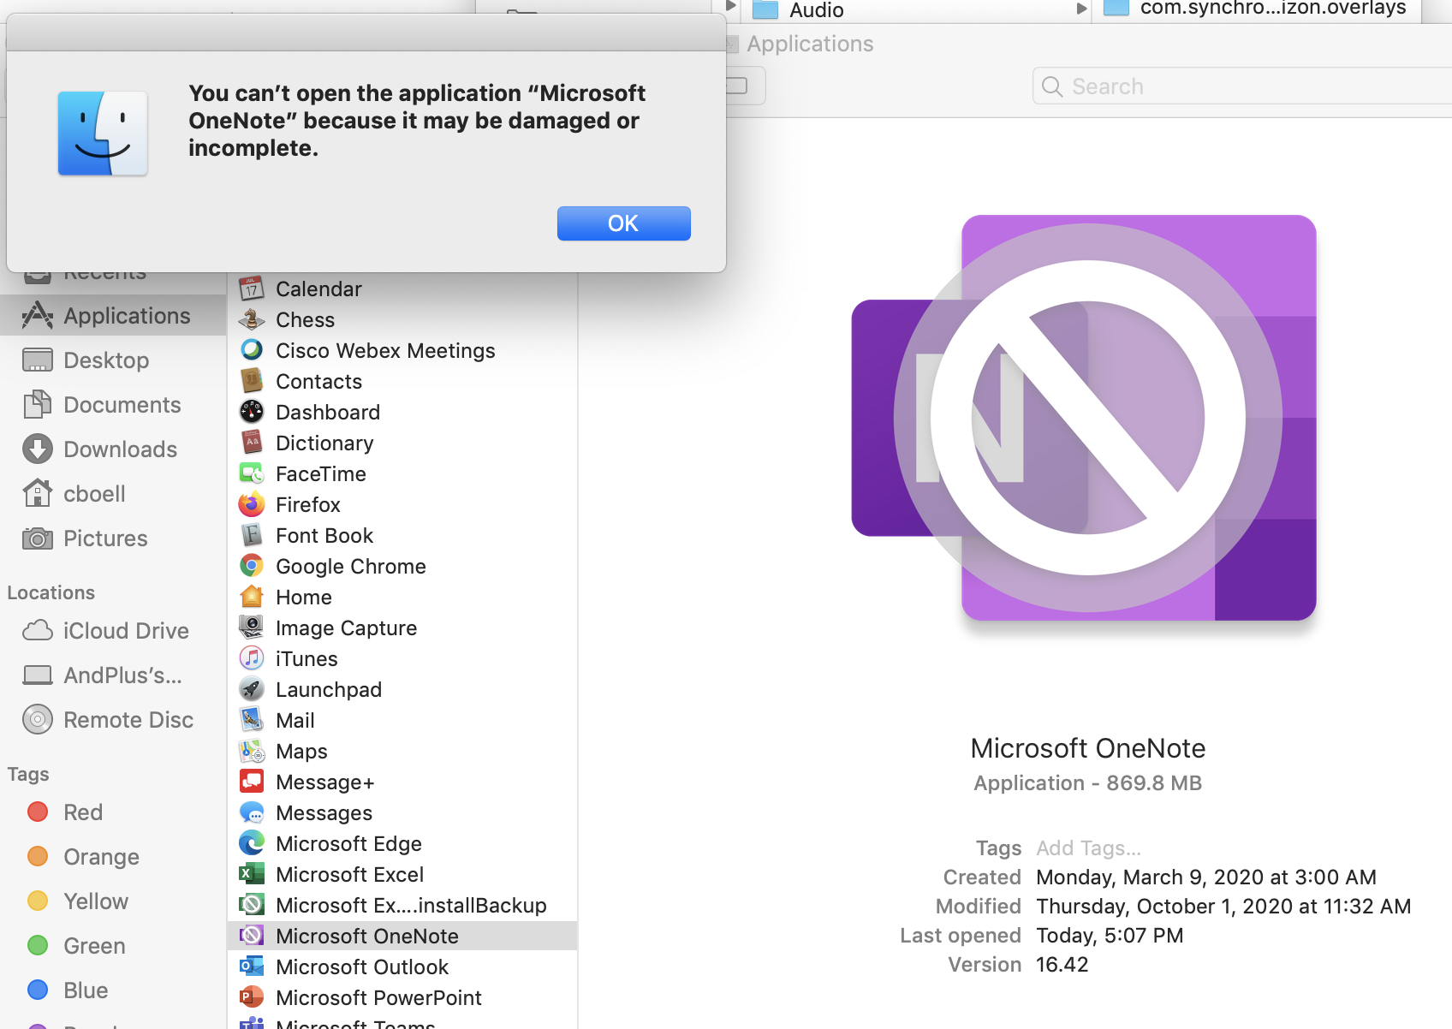Viewport: 1452px width, 1029px height.
Task: Select the Home app icon
Action: pos(251,597)
